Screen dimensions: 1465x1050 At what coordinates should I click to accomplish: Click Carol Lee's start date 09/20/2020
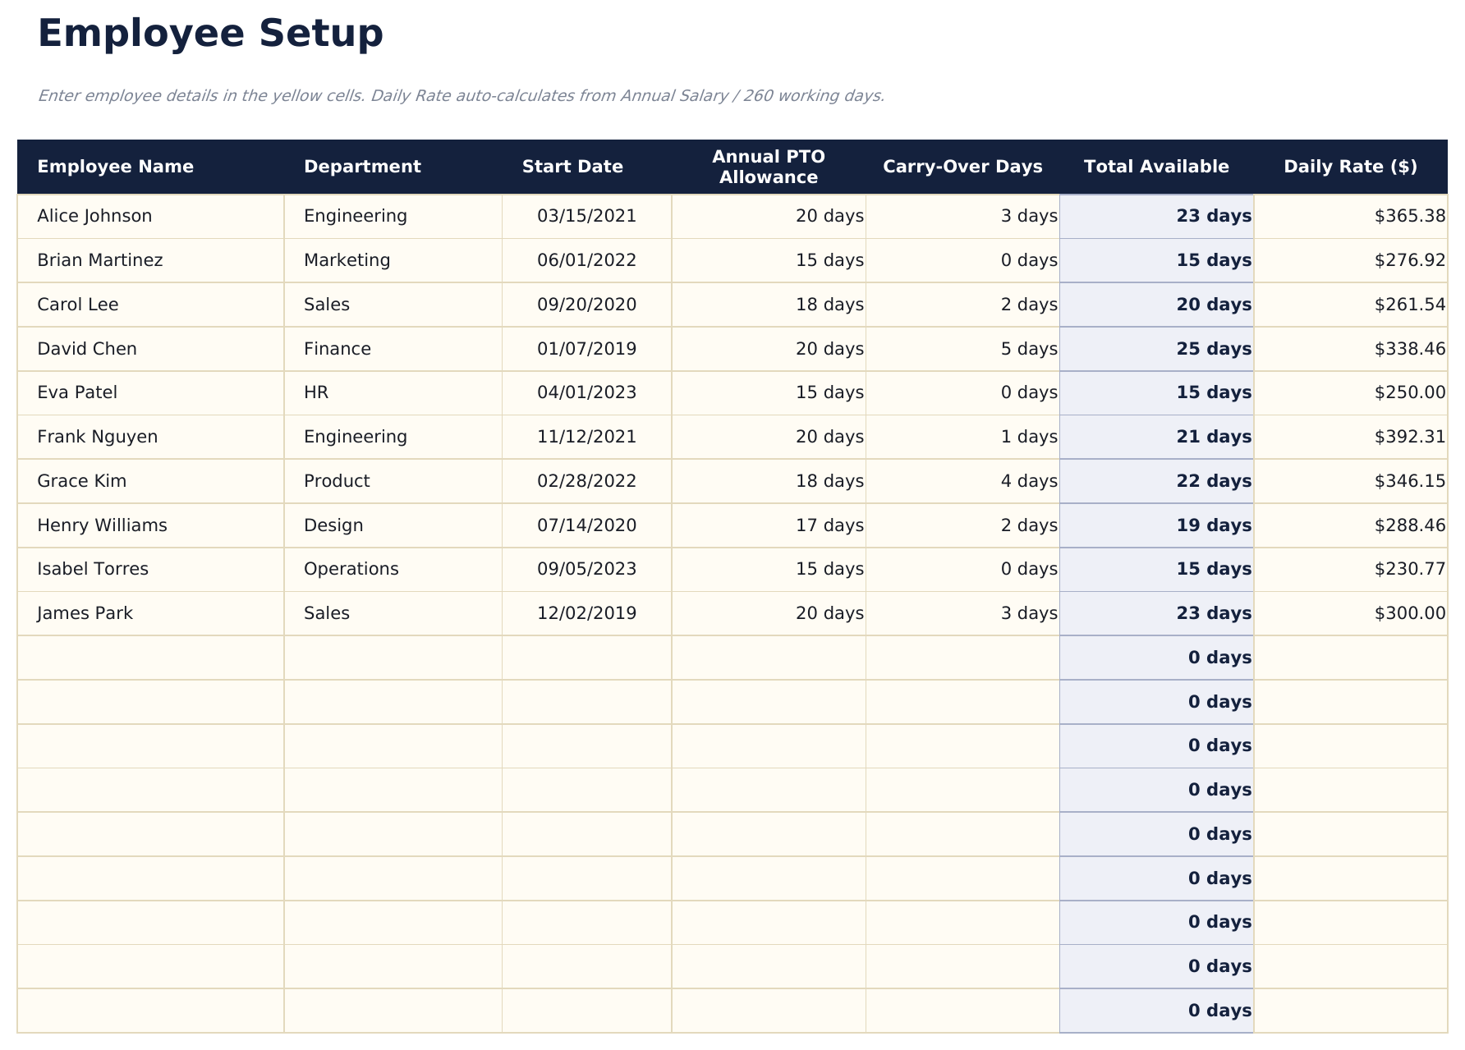pos(586,304)
